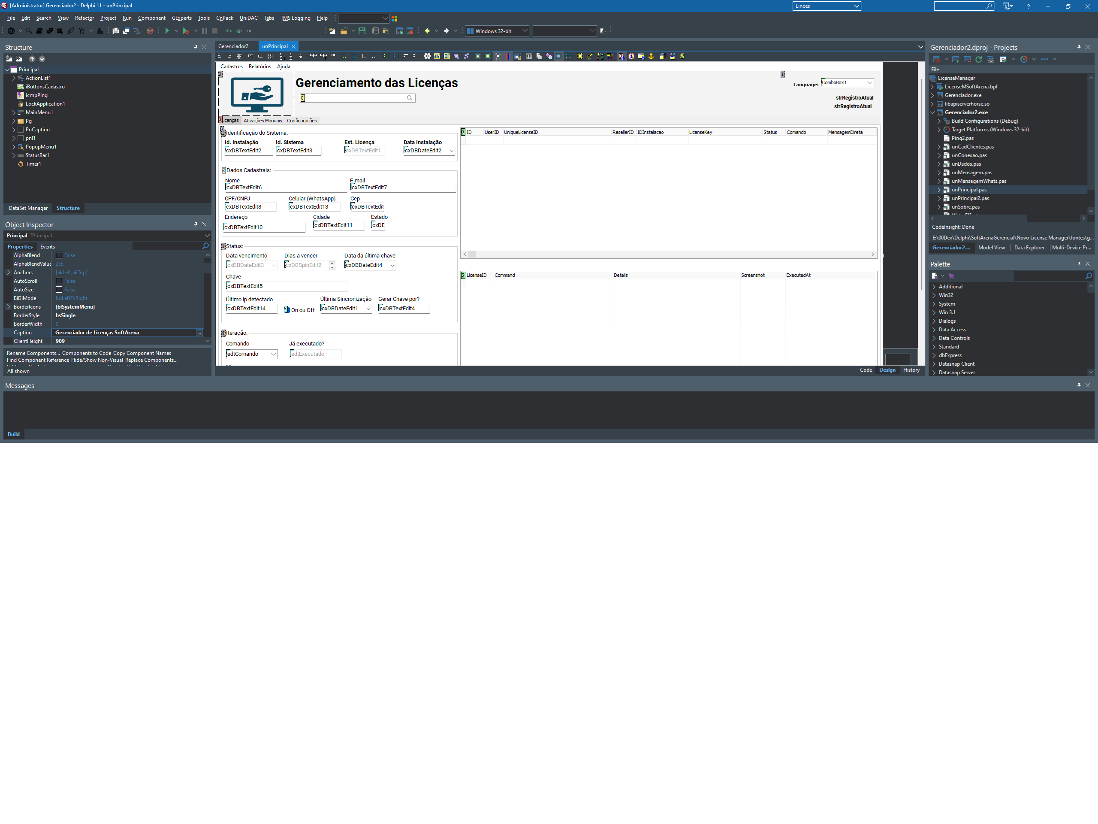The width and height of the screenshot is (1098, 824).
Task: Click Remove from project icon in Projects
Action: click(967, 59)
